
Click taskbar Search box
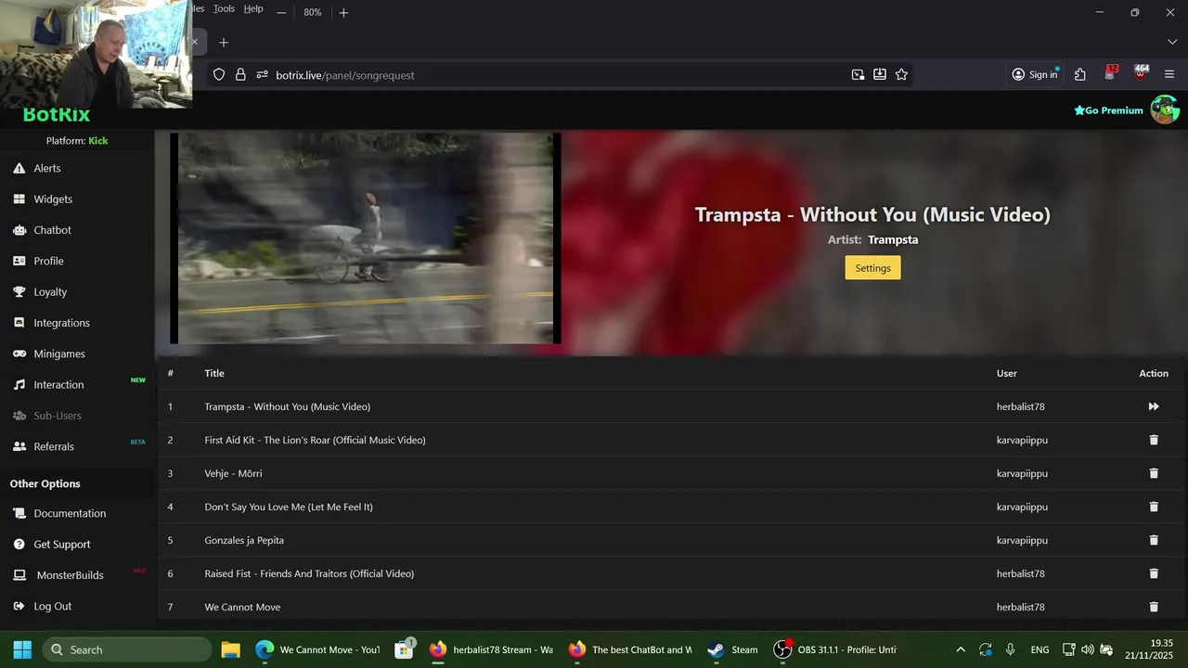[x=126, y=649]
